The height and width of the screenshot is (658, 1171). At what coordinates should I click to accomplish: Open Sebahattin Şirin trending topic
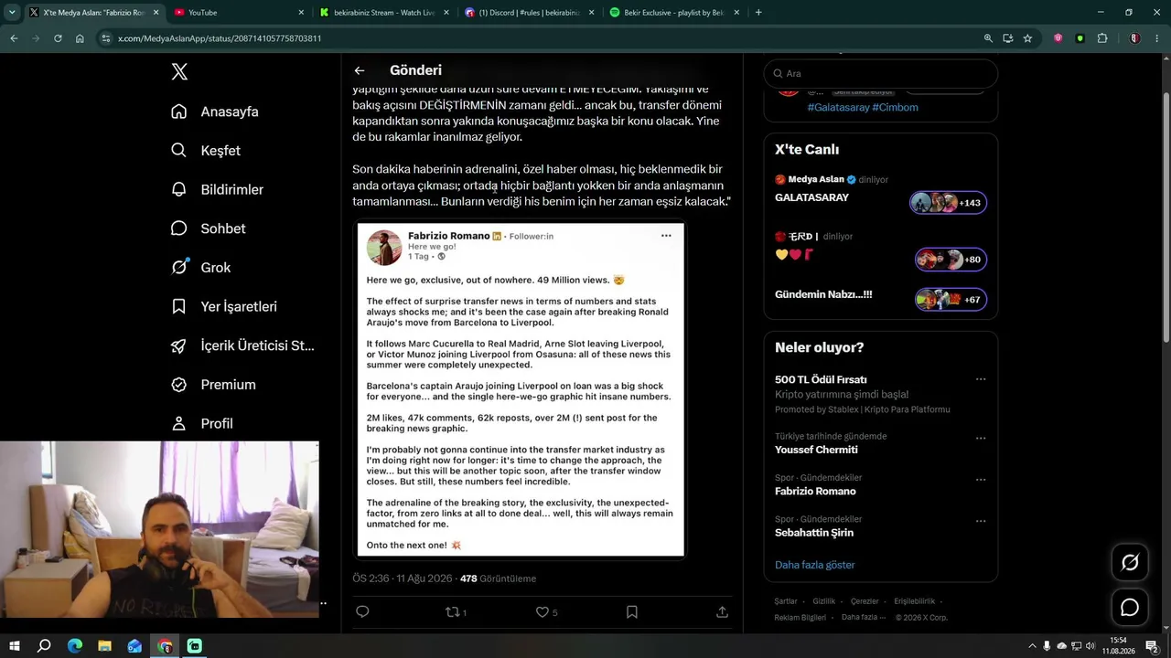pyautogui.click(x=814, y=533)
